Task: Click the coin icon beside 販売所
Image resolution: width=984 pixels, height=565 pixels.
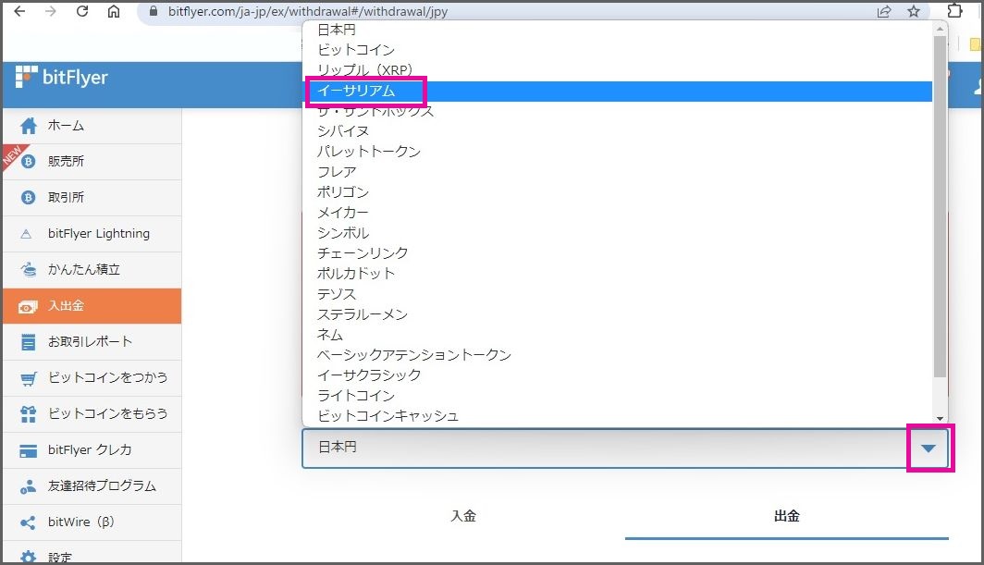Action: pyautogui.click(x=29, y=161)
